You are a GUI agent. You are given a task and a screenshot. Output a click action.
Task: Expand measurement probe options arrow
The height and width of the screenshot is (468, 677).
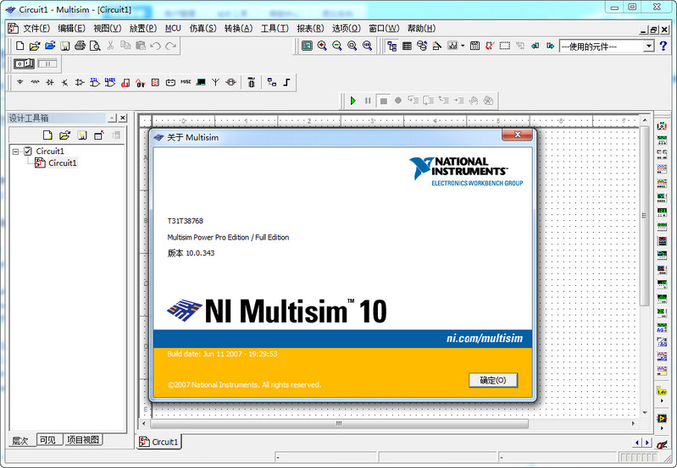662,400
